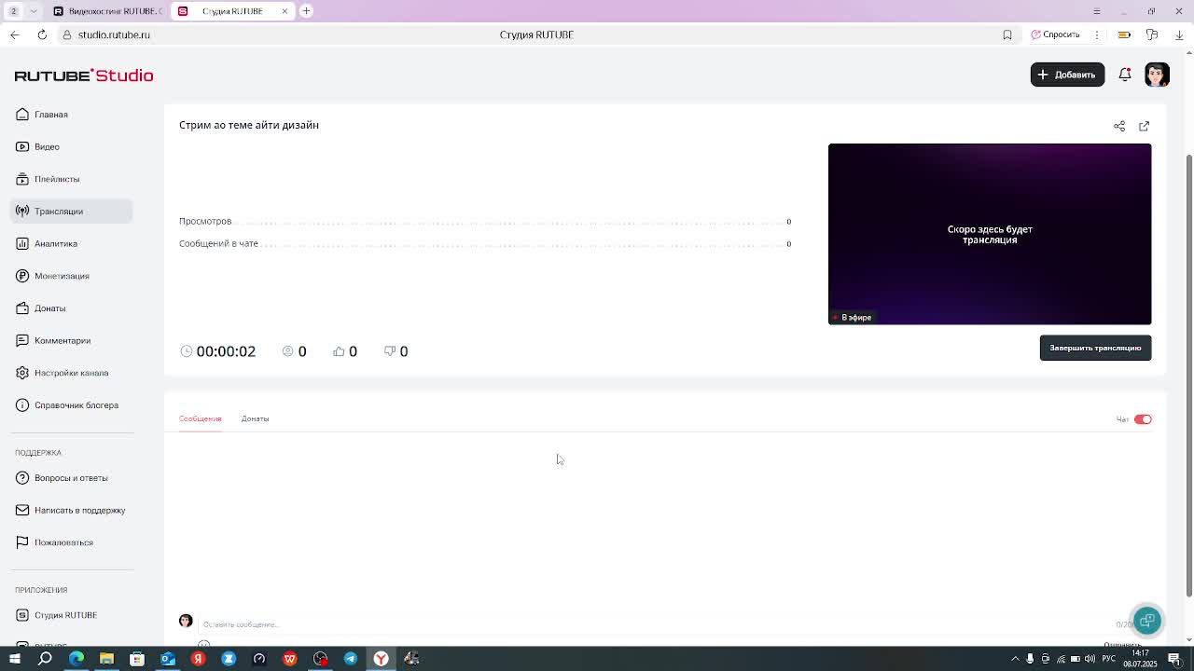Click the browser back arrow

[x=14, y=34]
